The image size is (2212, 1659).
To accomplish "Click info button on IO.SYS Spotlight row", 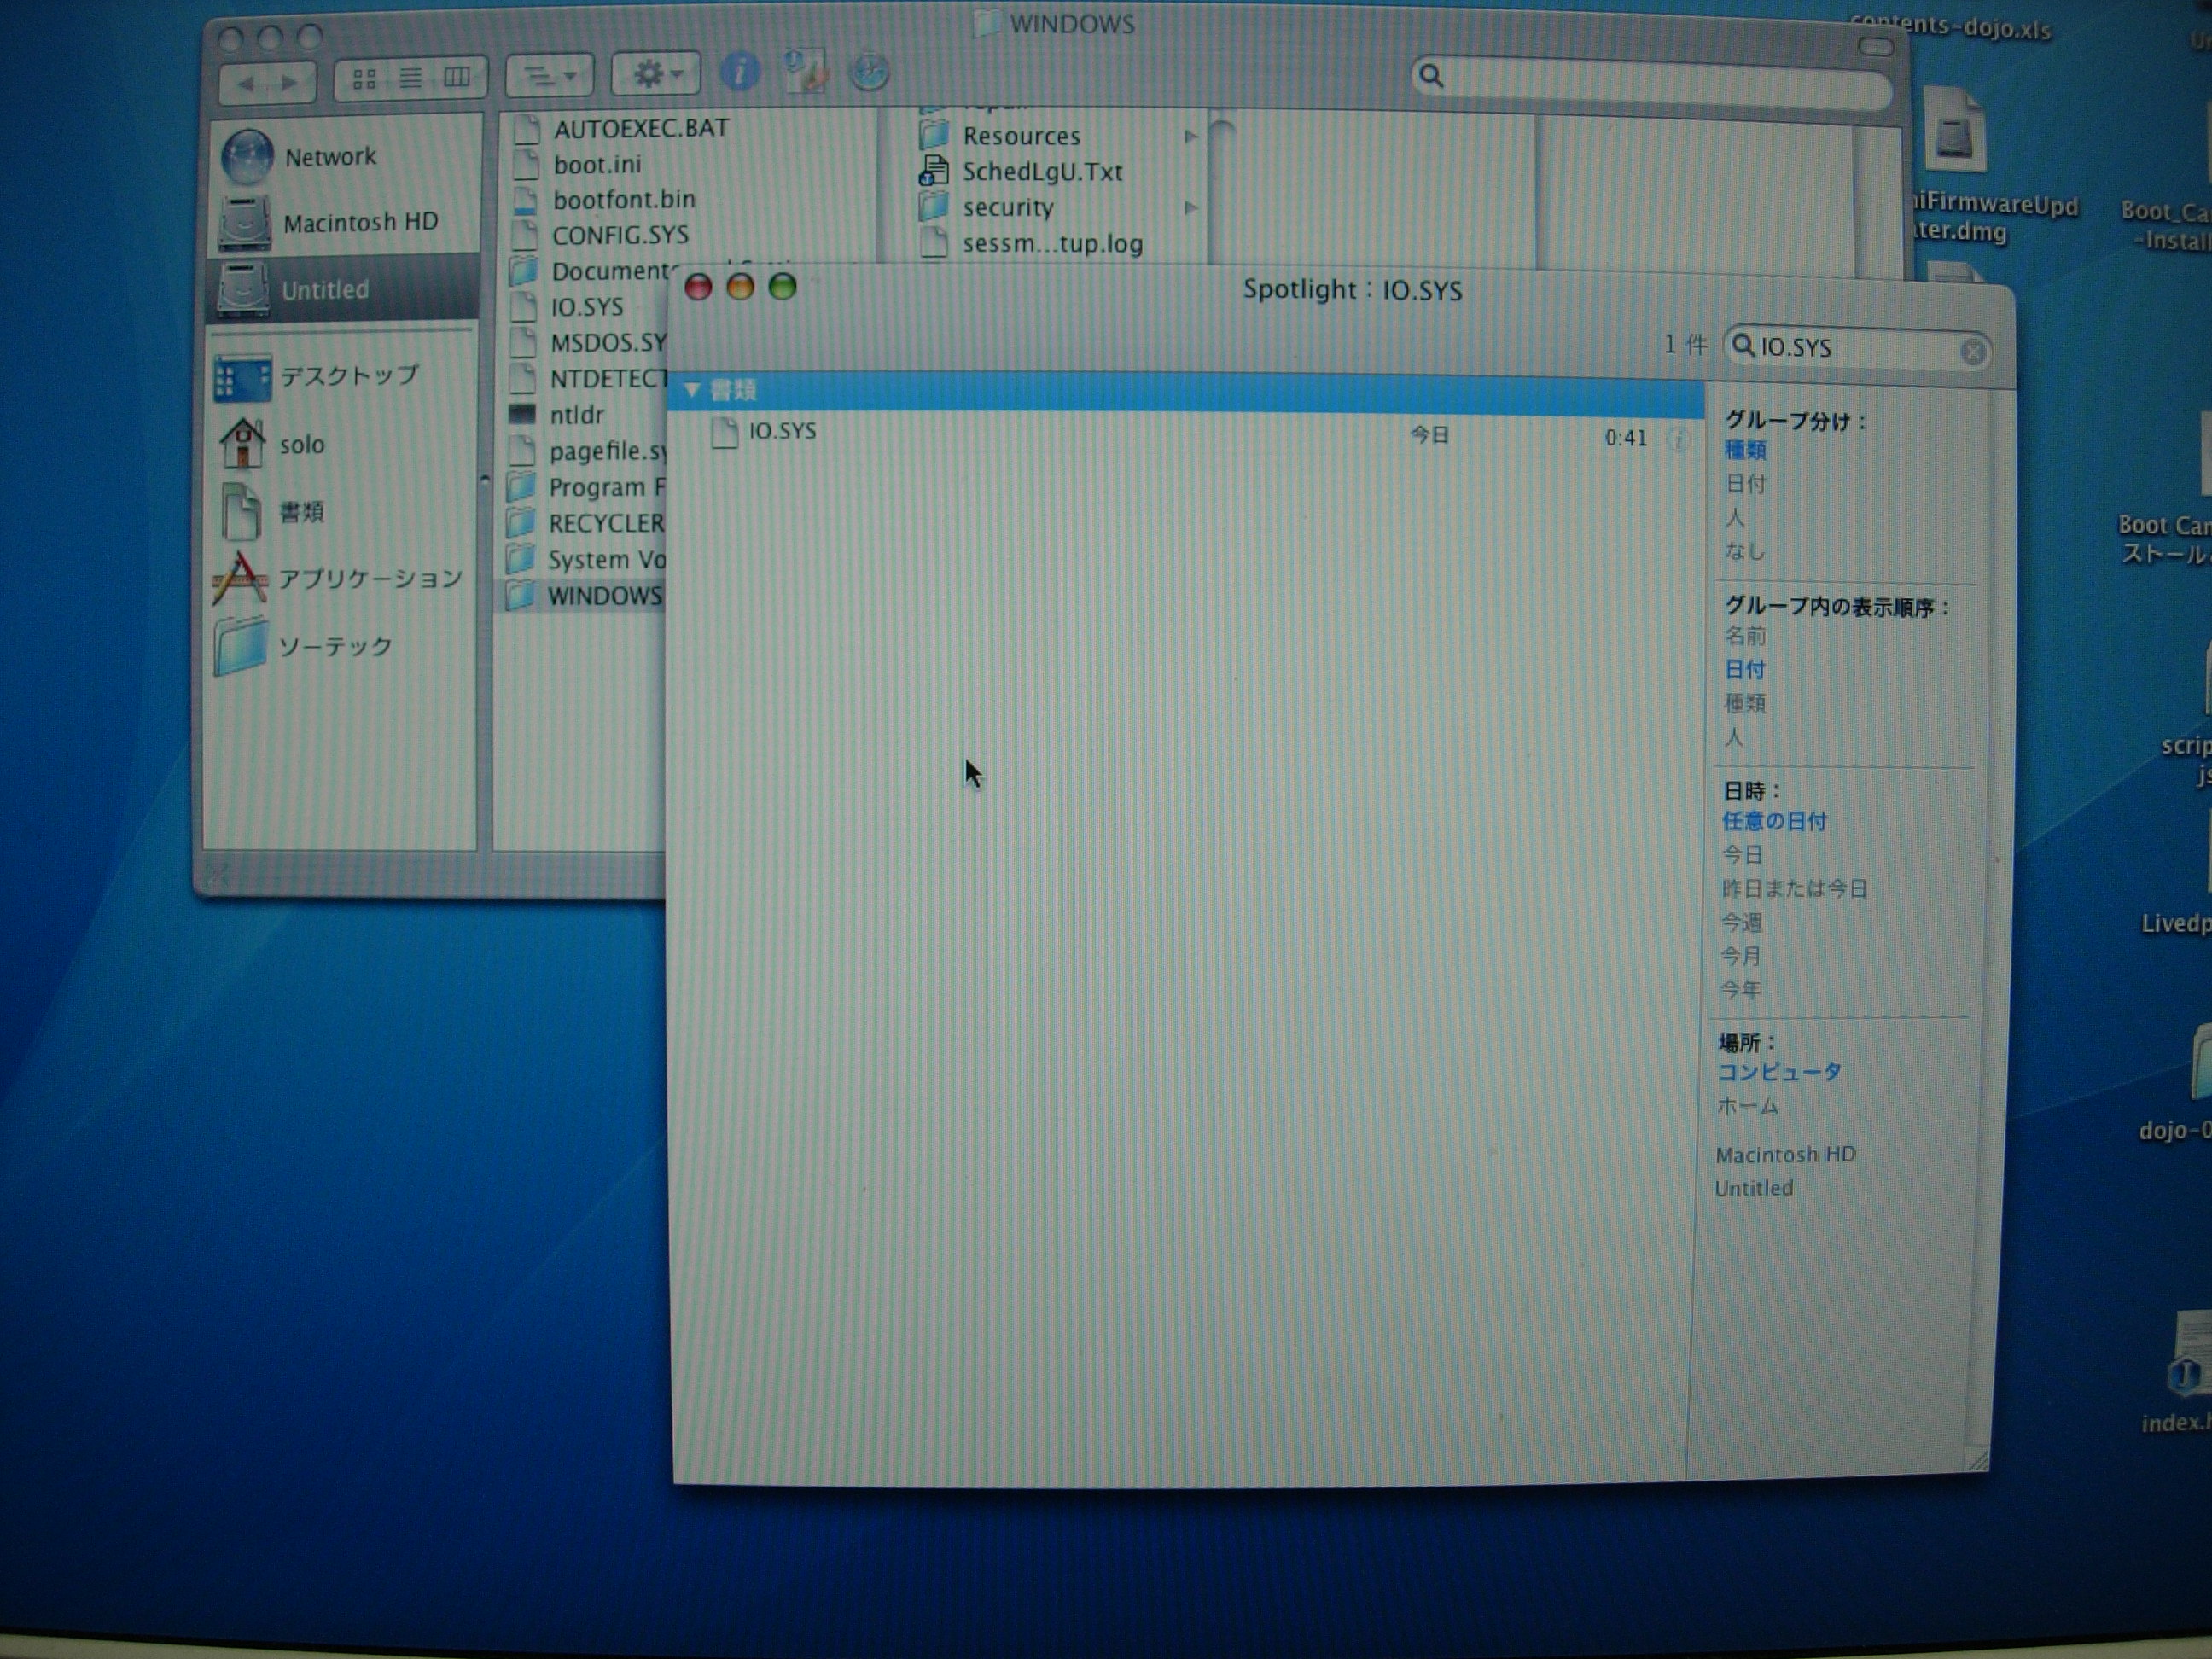I will click(1677, 439).
